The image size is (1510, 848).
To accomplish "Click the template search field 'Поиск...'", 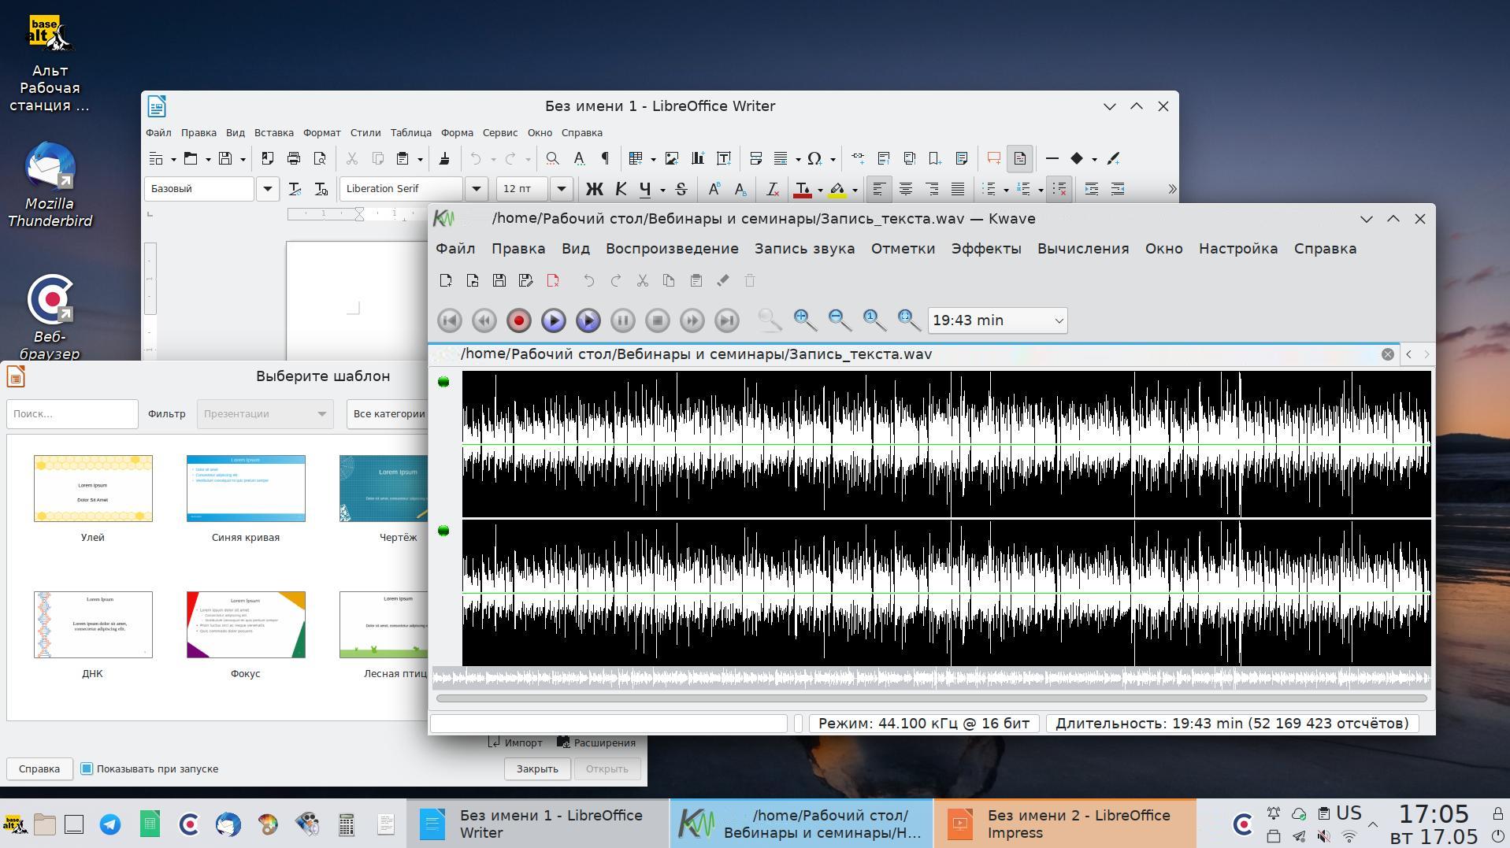I will pos(72,413).
